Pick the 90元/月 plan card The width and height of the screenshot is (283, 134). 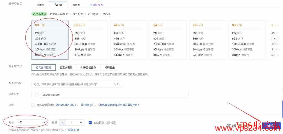point(247,40)
